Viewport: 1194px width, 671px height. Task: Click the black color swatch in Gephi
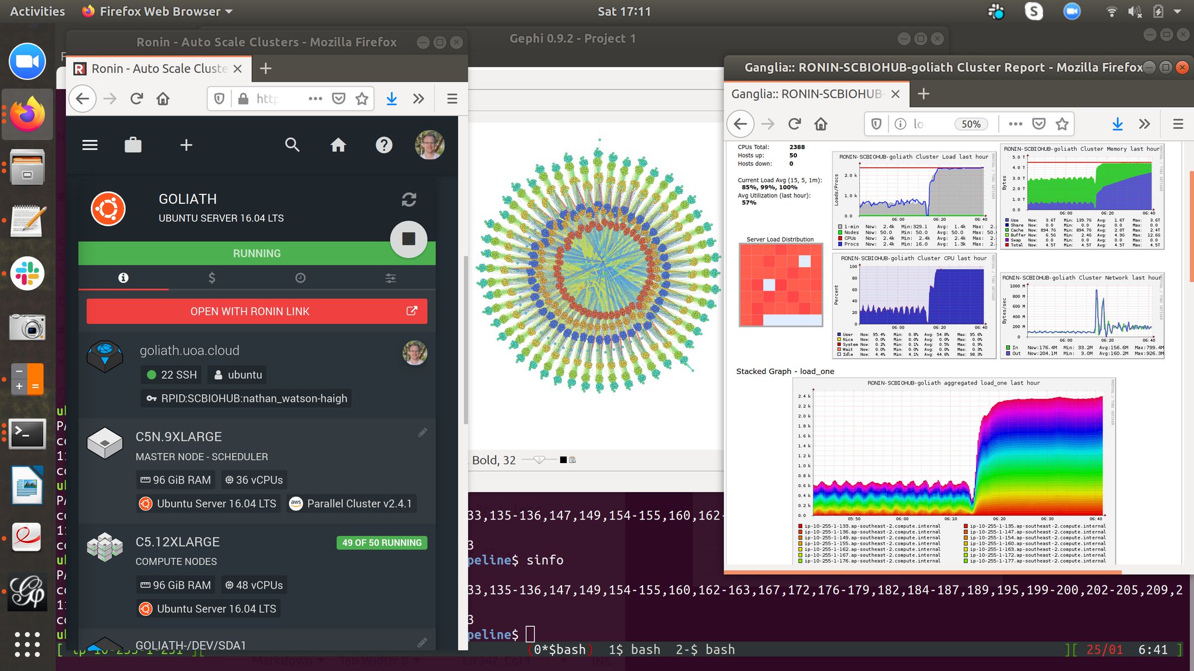tap(563, 460)
